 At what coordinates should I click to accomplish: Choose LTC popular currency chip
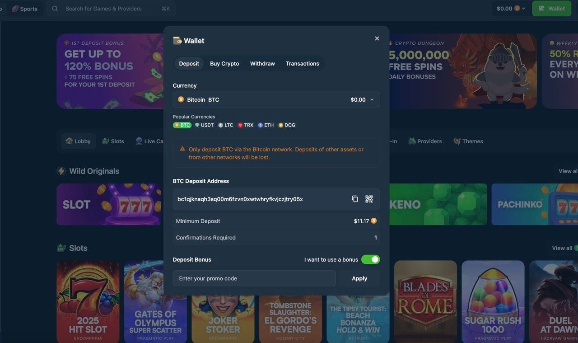(226, 125)
